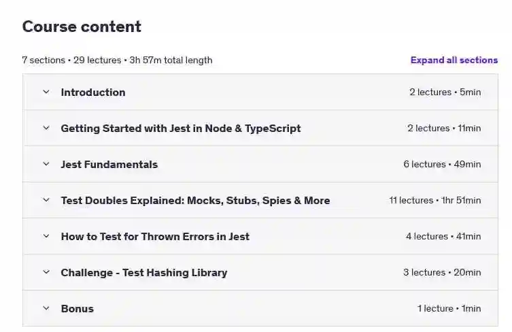Click the 6 lectures • 49min label

[x=442, y=165]
